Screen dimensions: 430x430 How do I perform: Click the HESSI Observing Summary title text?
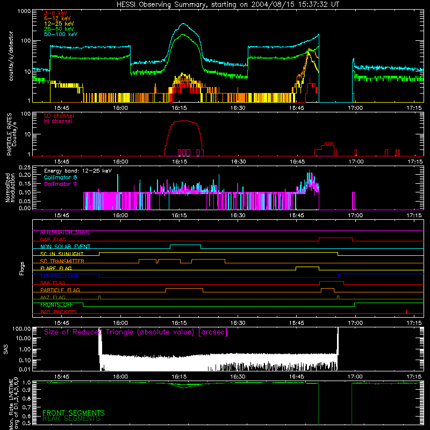pyautogui.click(x=227, y=5)
